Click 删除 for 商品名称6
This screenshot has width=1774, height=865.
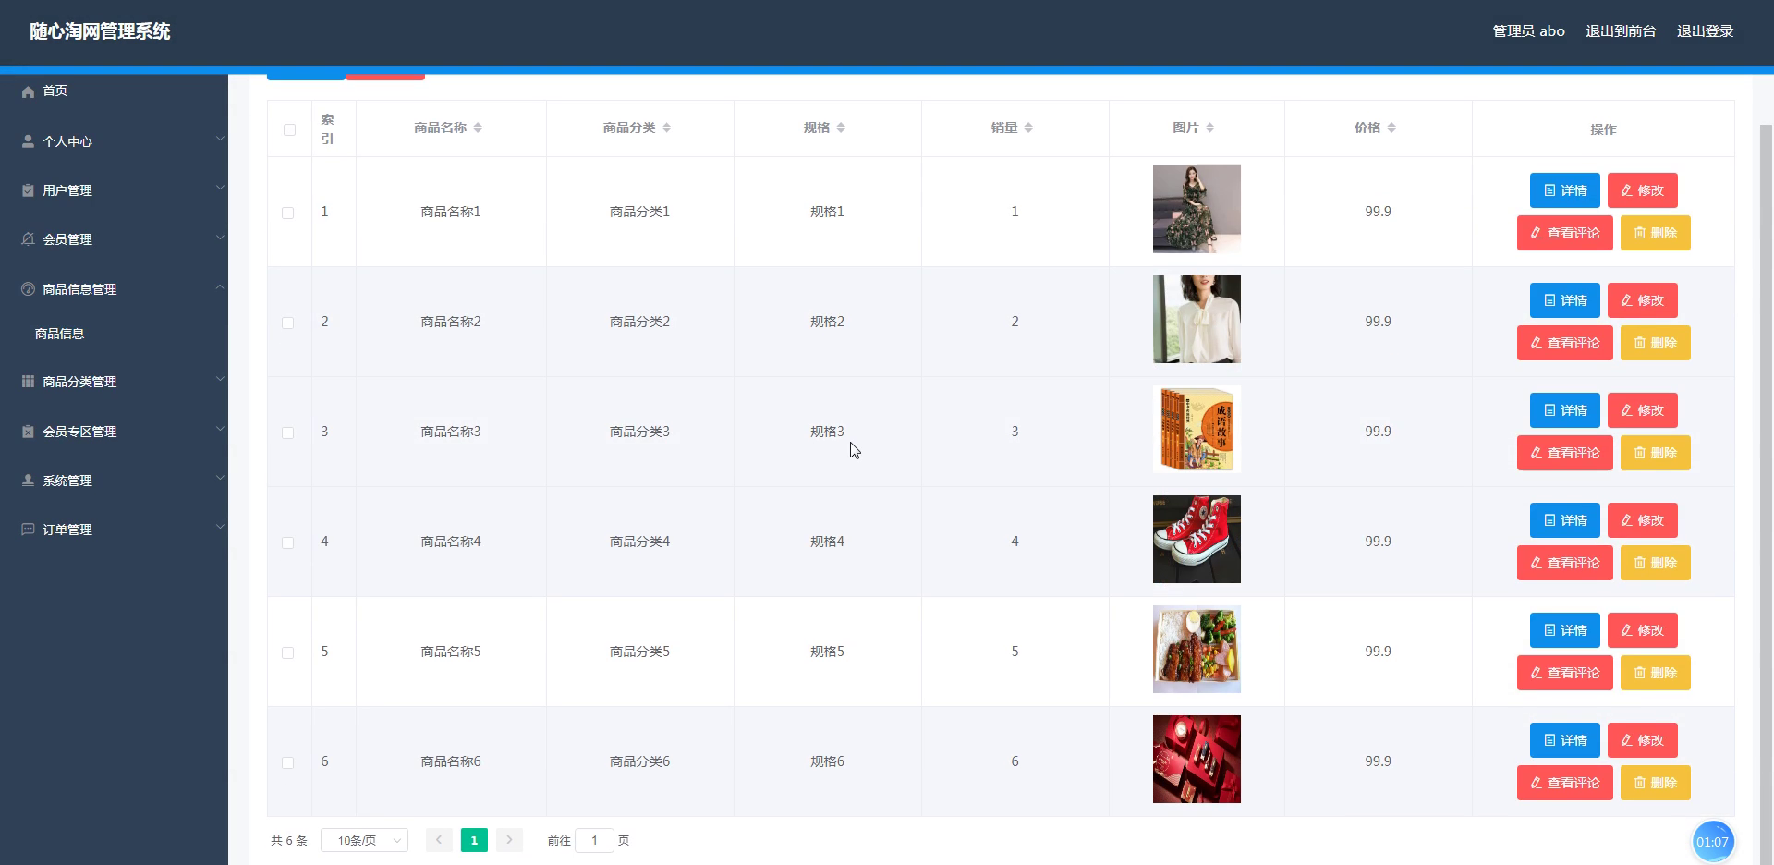coord(1655,783)
